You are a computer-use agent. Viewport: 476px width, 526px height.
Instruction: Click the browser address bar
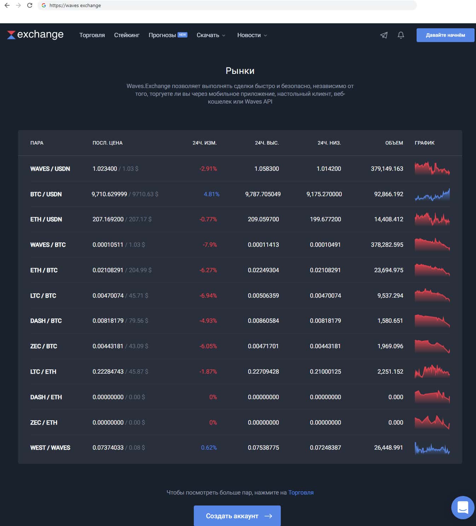[x=227, y=5]
